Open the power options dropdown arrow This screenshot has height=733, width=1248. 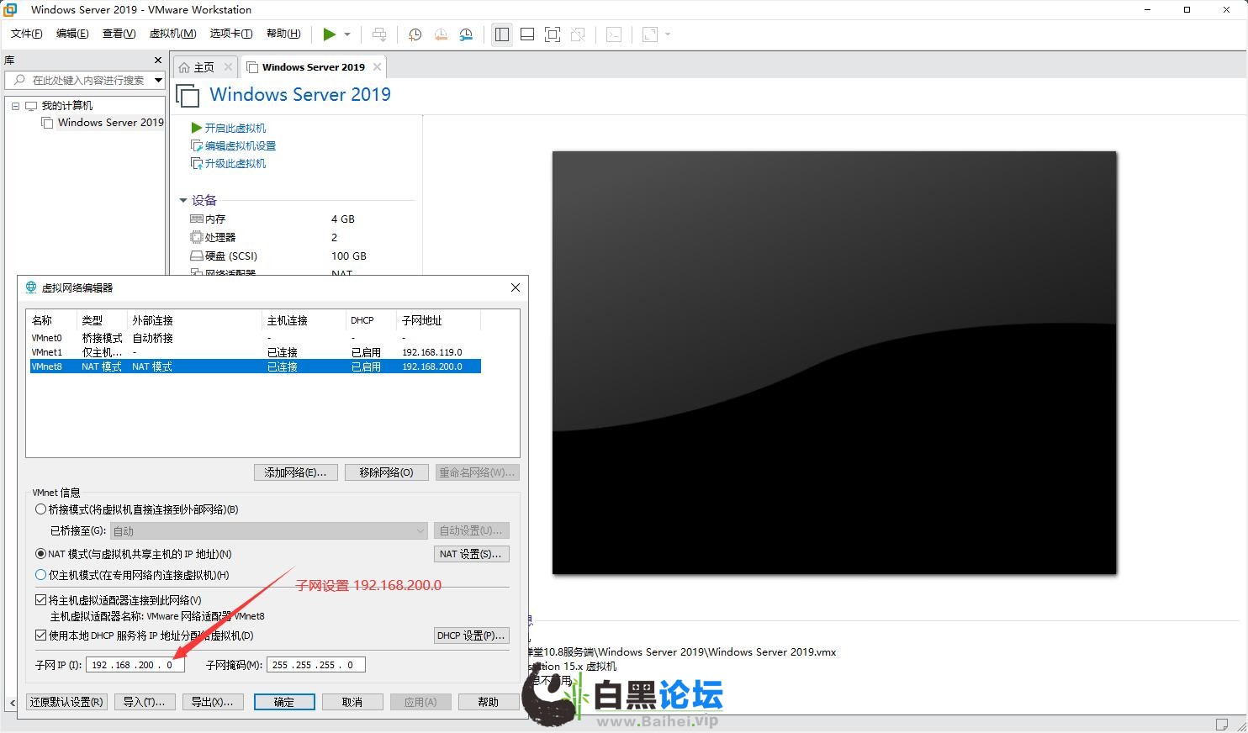(347, 34)
